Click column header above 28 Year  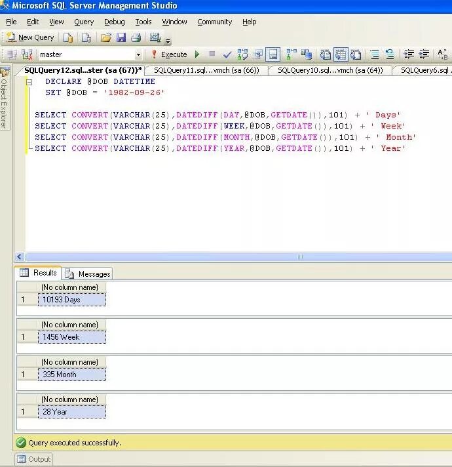pos(71,399)
